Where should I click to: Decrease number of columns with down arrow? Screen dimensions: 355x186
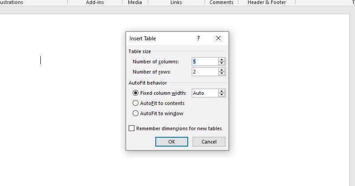coord(221,63)
